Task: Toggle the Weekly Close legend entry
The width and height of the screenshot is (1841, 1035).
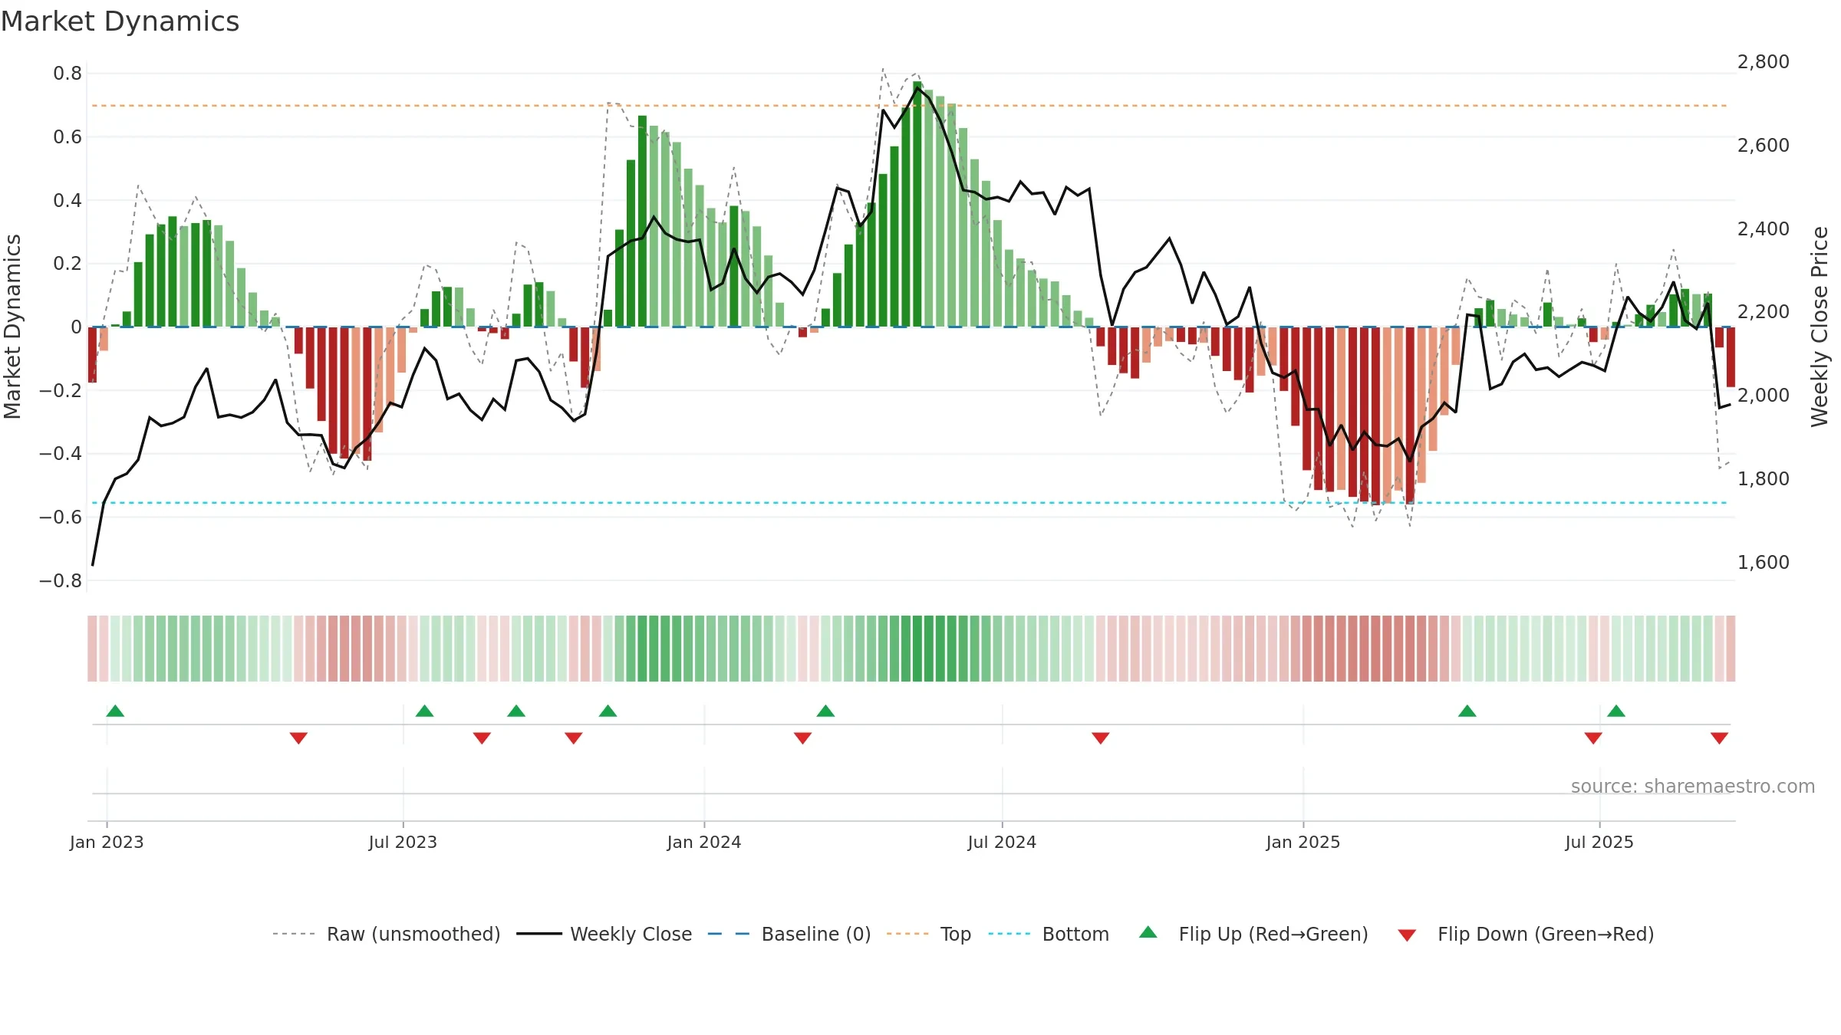Action: pos(604,934)
